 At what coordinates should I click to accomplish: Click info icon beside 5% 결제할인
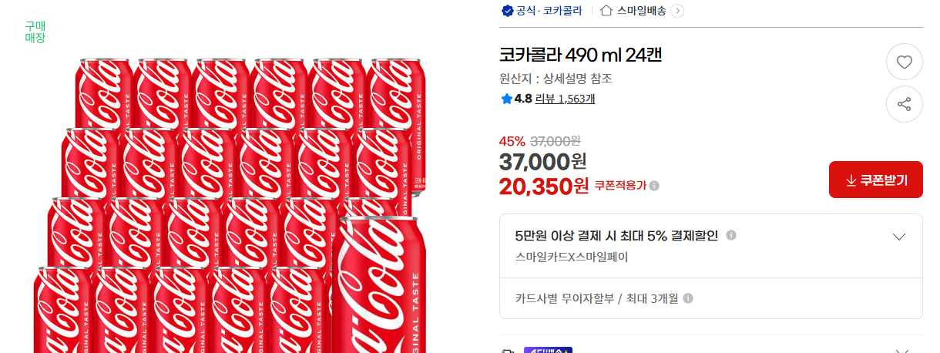click(731, 235)
